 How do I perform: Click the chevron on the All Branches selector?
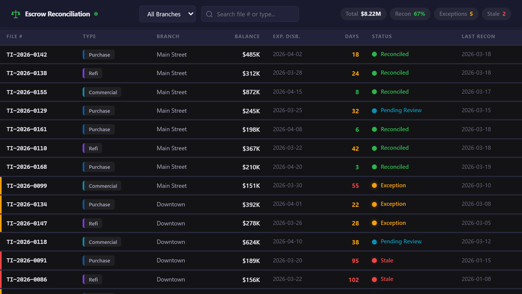[x=190, y=14]
